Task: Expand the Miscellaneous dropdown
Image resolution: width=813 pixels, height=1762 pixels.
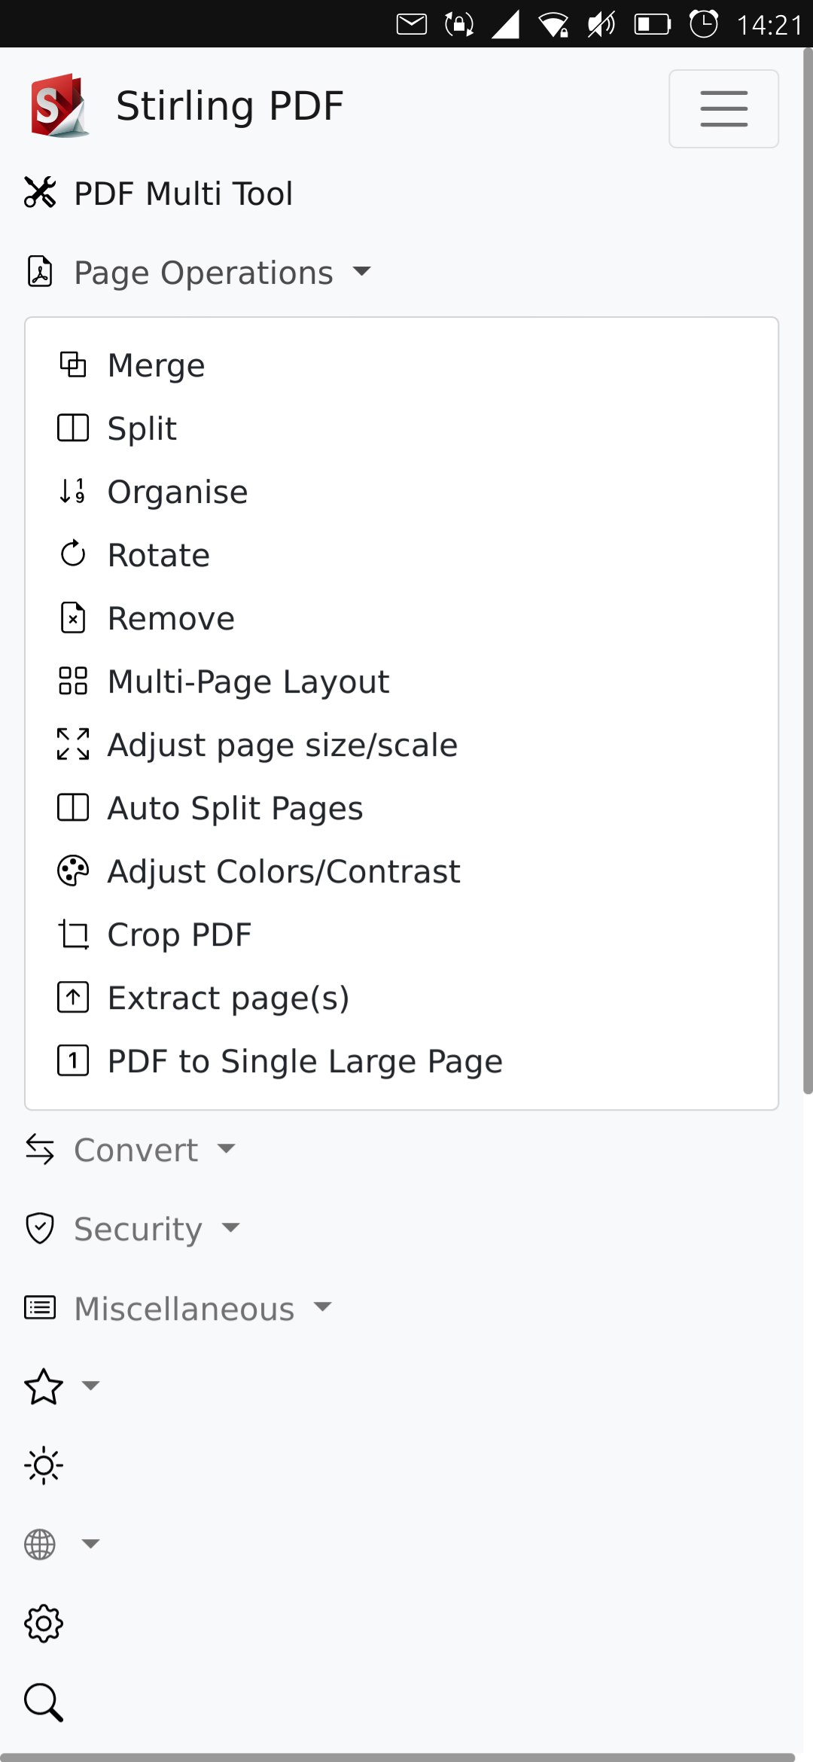Action: (178, 1309)
